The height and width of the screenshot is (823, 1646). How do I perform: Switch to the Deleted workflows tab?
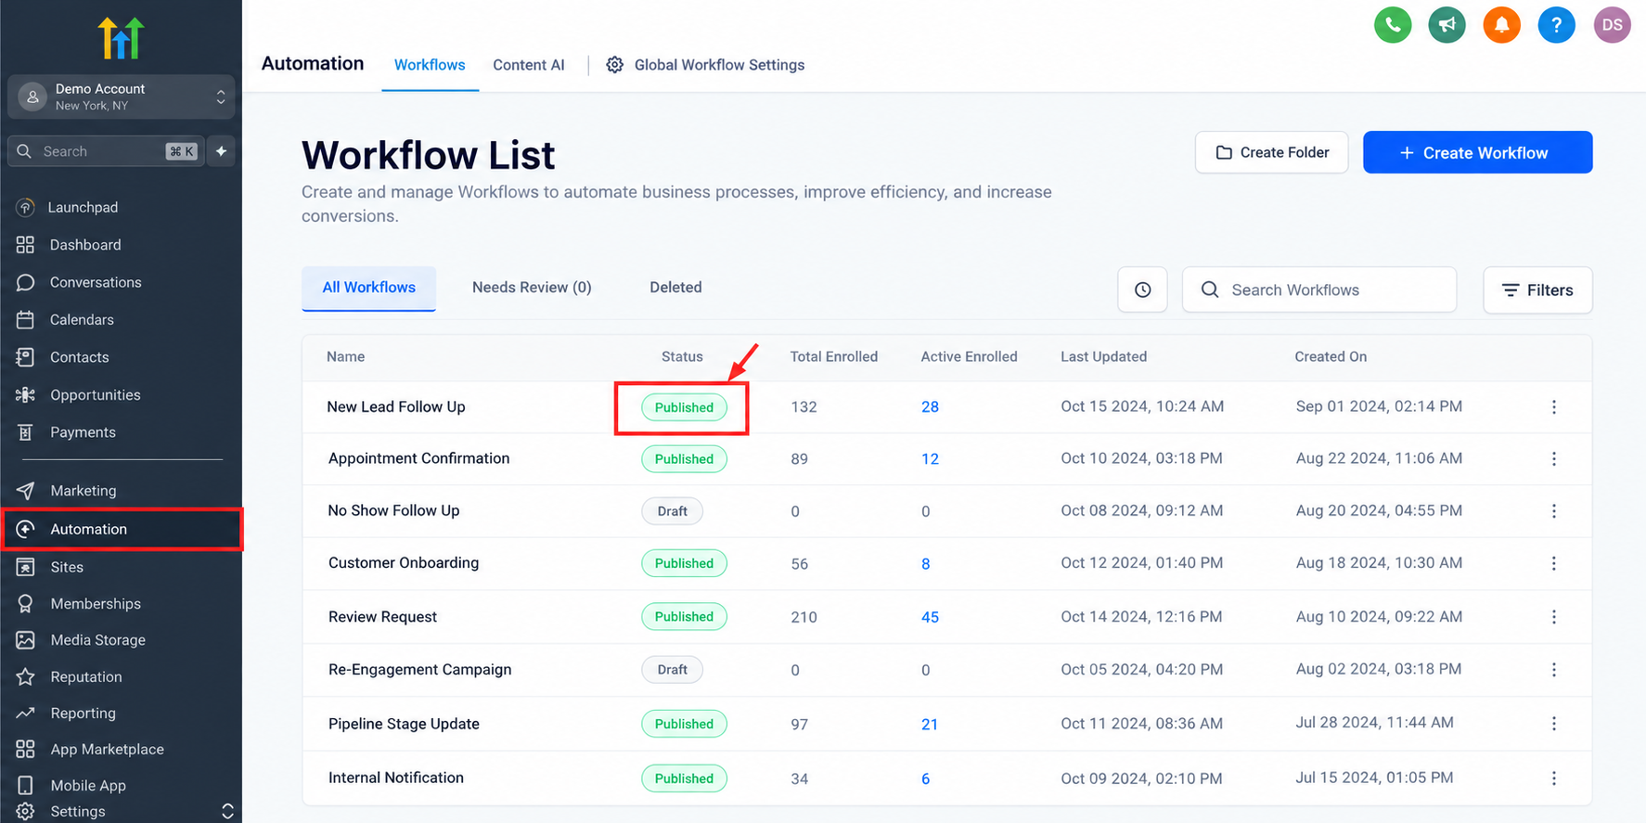[675, 288]
